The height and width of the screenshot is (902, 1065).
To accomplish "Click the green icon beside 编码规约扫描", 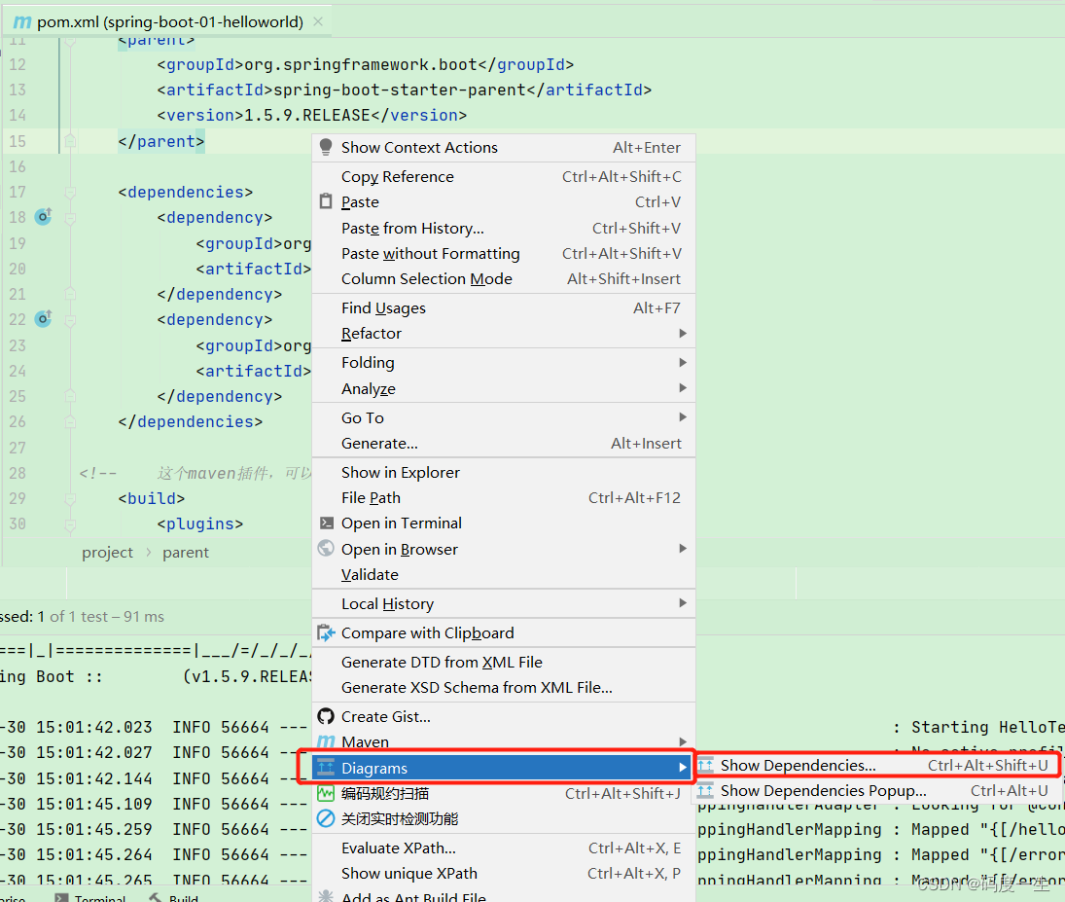I will (x=326, y=793).
